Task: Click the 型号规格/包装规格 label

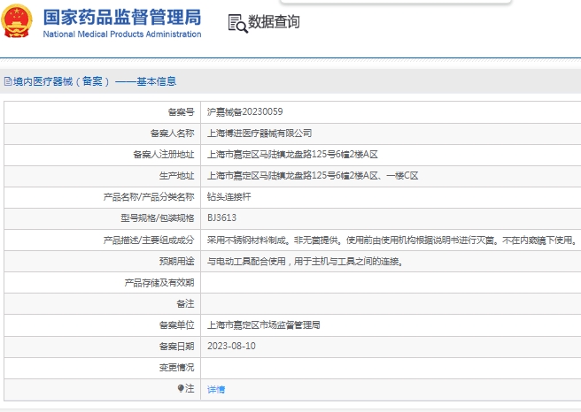Action: (x=158, y=218)
